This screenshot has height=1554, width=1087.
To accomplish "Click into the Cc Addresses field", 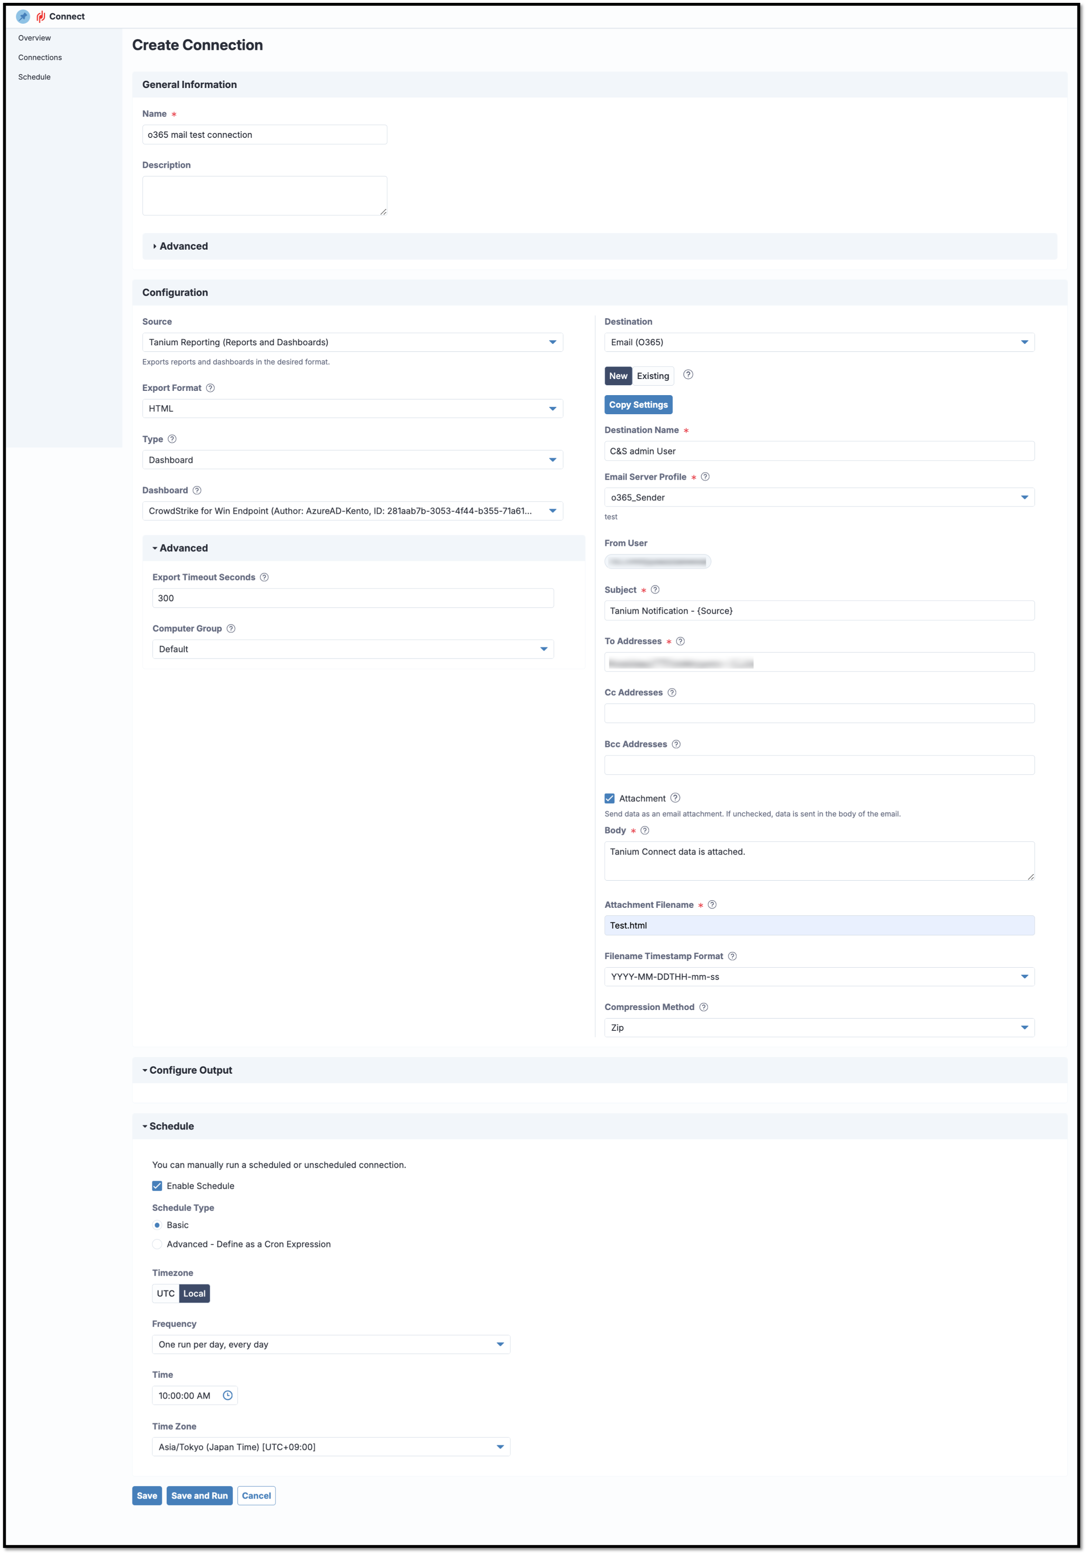I will (818, 713).
